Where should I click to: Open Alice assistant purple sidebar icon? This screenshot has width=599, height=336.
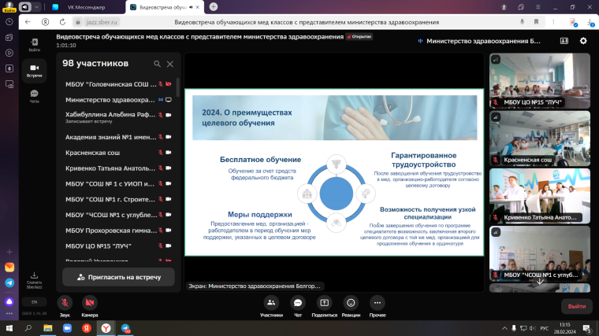pos(9,301)
